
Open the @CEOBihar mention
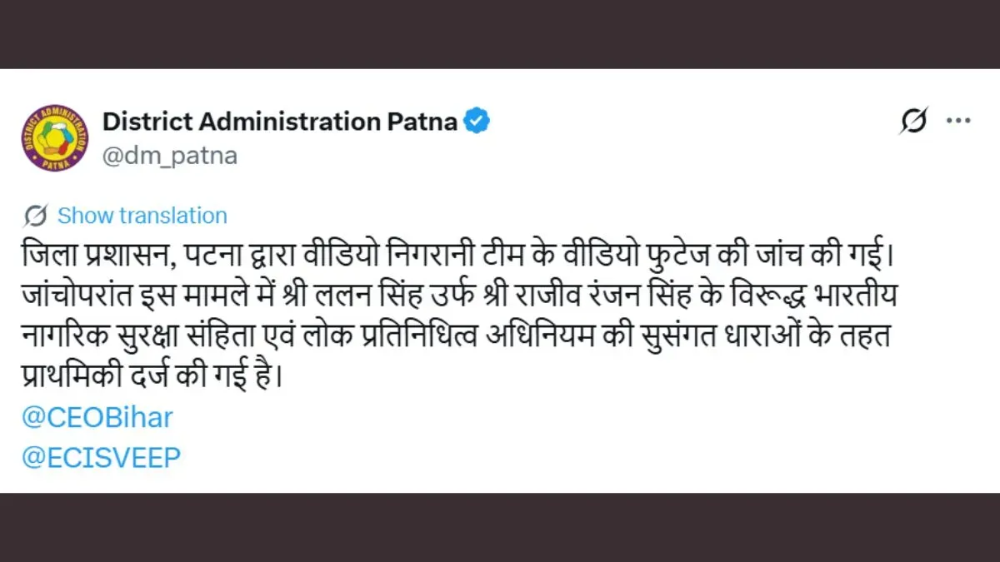pos(97,417)
